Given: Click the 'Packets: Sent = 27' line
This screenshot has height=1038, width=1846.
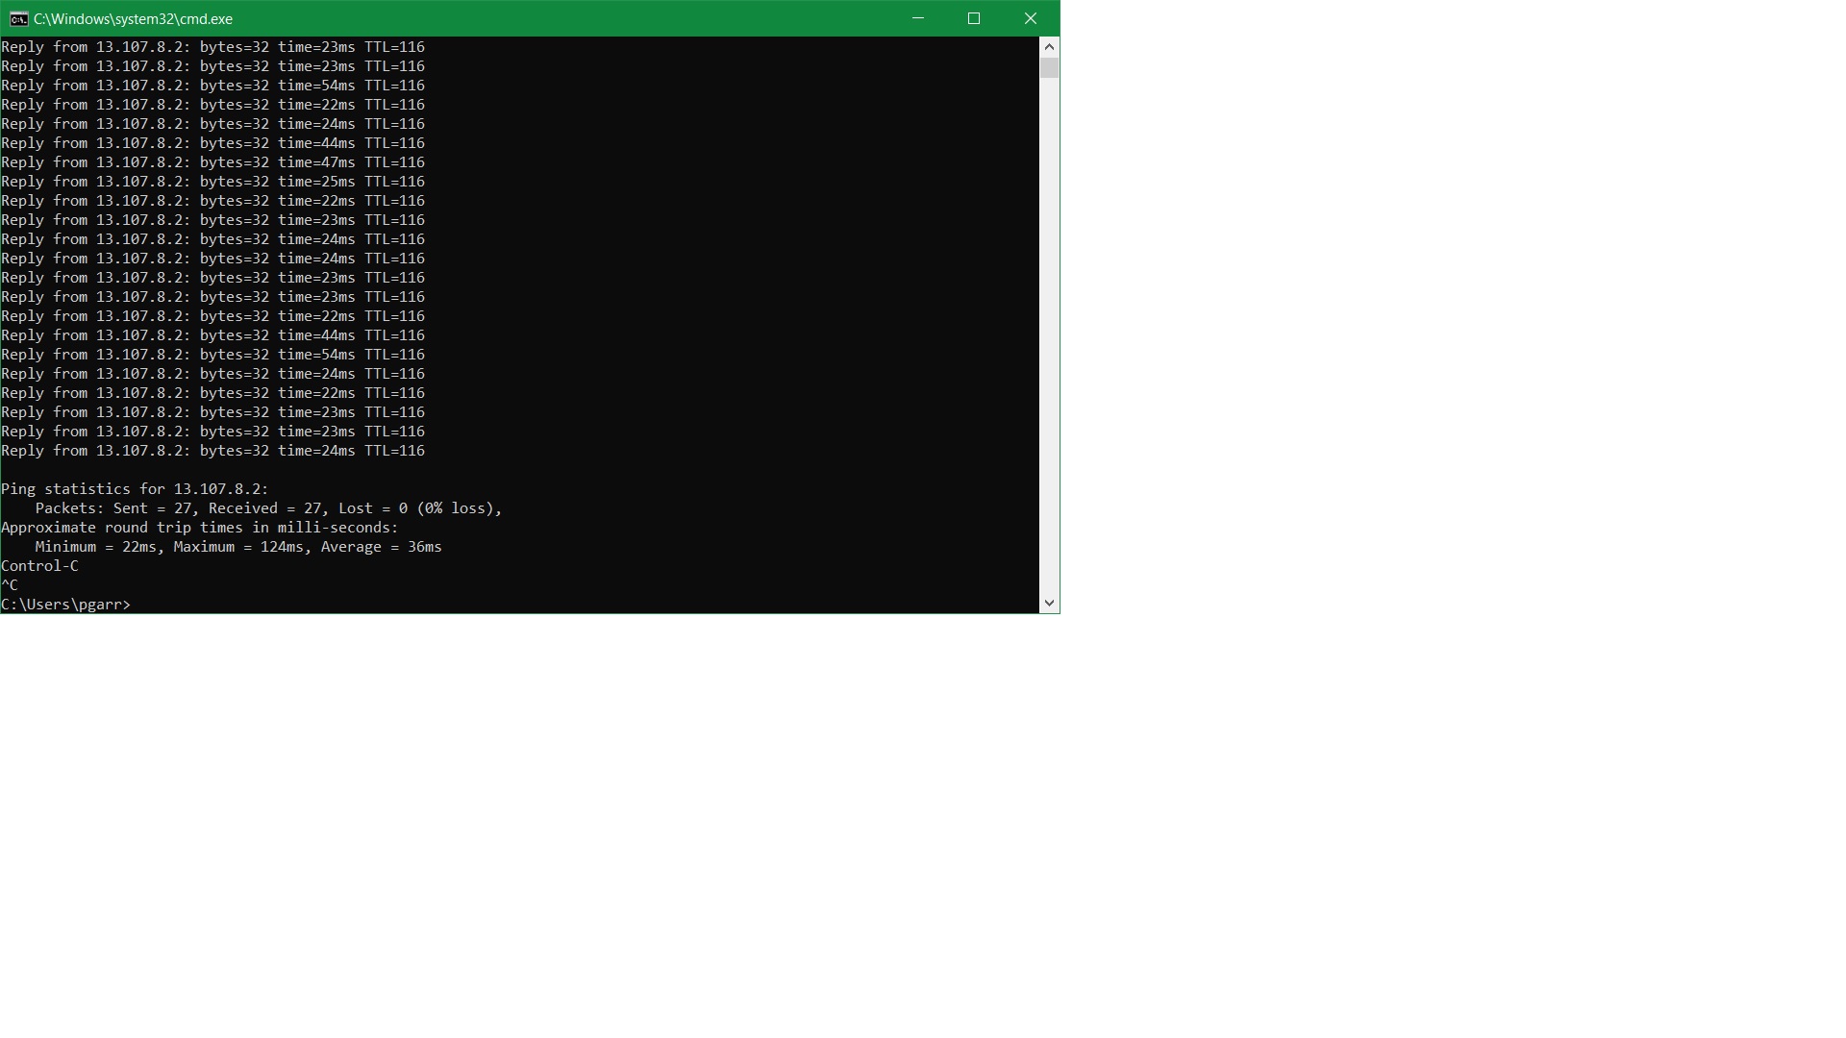Looking at the screenshot, I should click(268, 508).
